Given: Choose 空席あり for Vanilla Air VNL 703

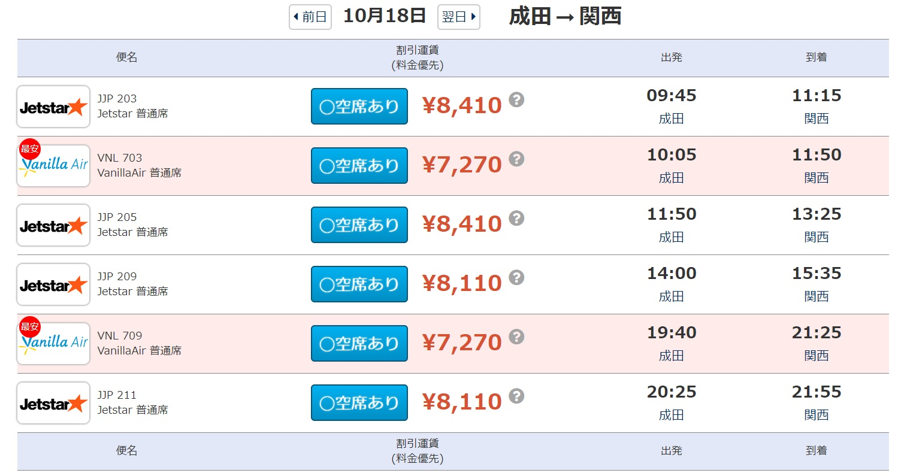Looking at the screenshot, I should coord(359,166).
